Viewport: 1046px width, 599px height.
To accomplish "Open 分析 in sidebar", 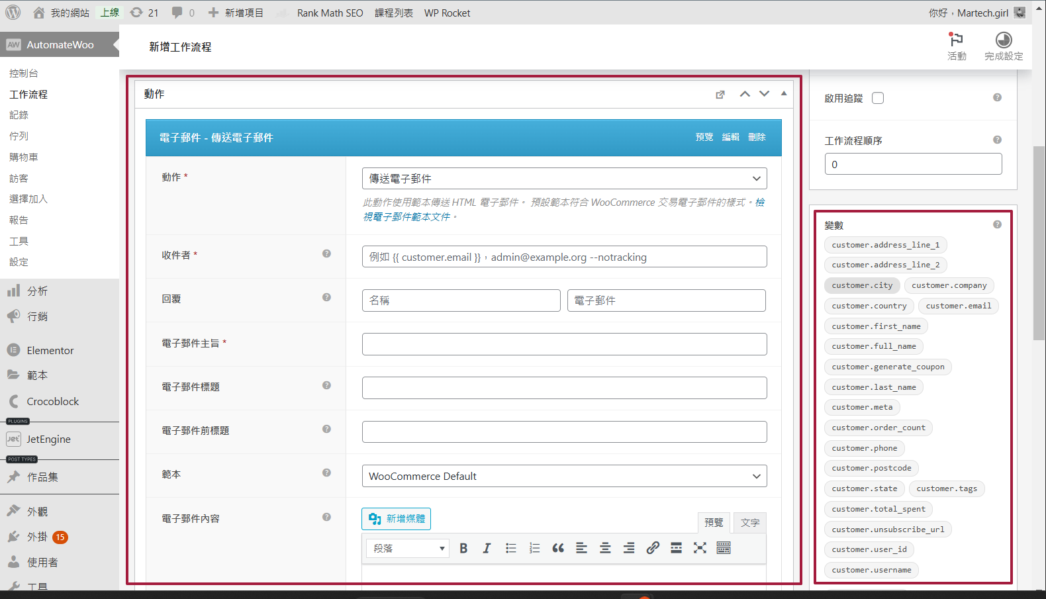I will point(37,291).
